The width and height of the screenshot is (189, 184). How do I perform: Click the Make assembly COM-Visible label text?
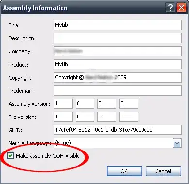coord(48,156)
